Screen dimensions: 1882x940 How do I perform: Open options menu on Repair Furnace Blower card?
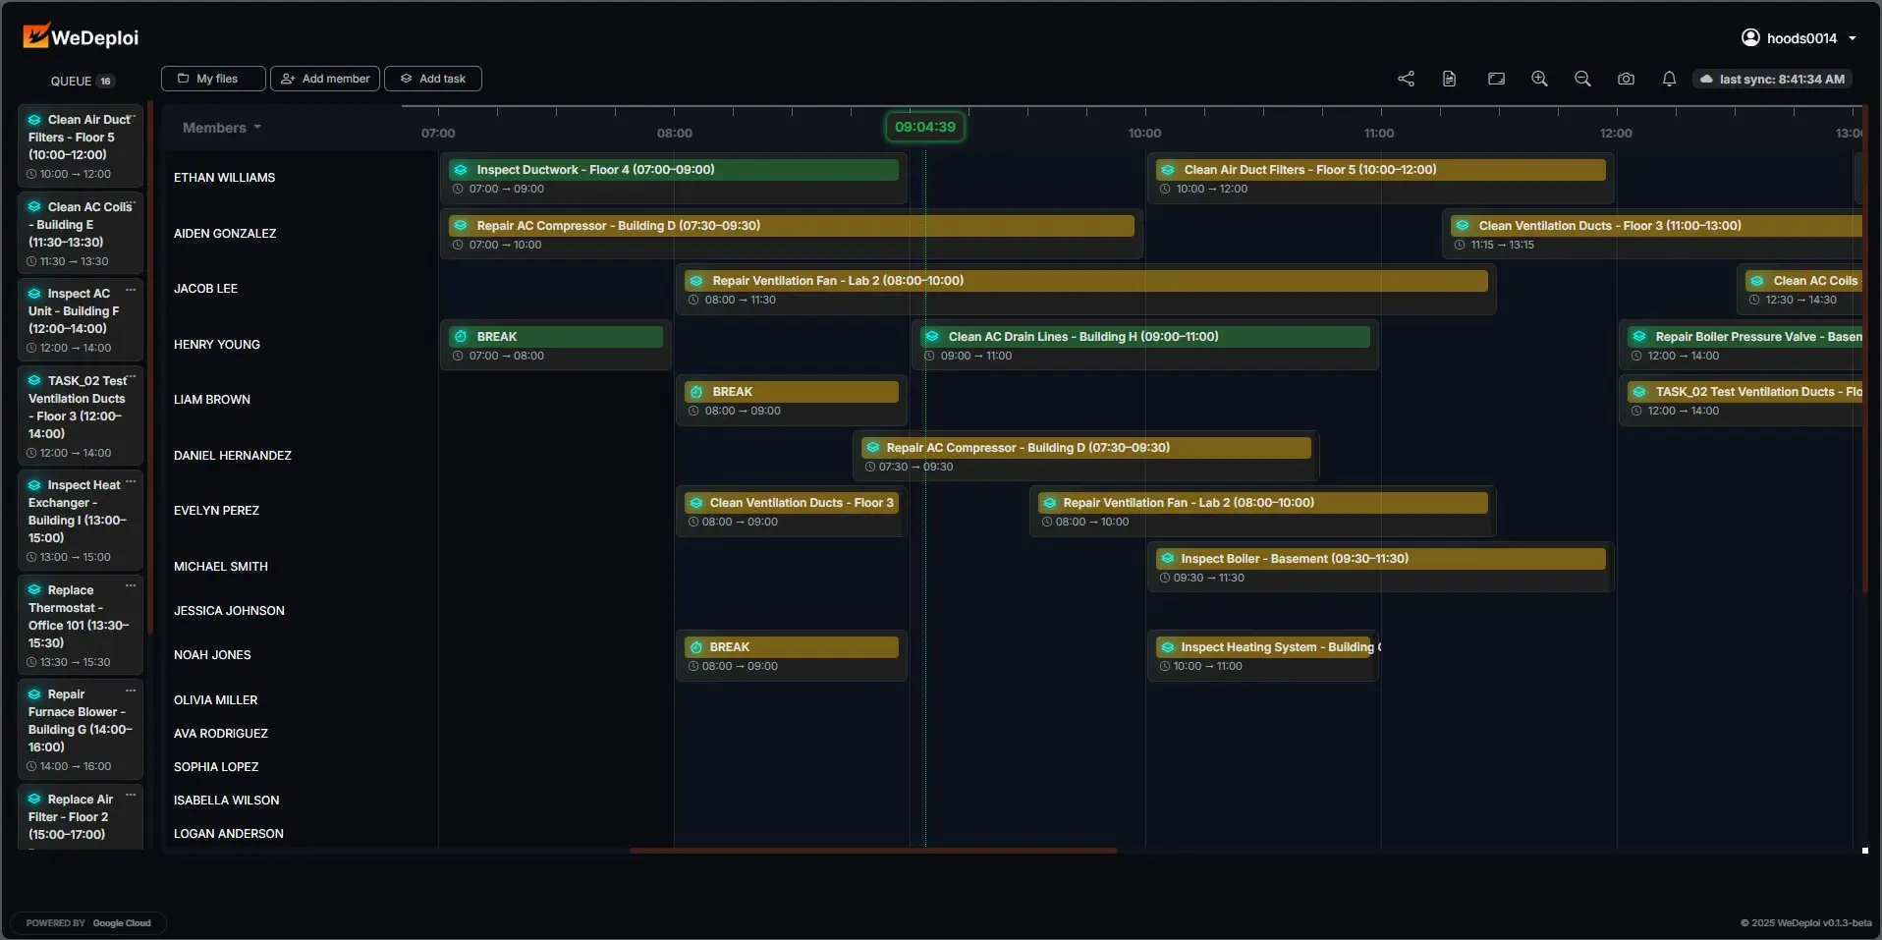(x=131, y=691)
